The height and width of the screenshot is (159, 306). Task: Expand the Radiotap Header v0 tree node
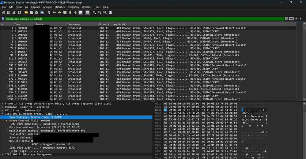(x=3, y=107)
